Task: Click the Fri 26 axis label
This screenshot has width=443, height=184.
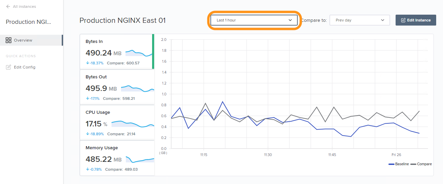Action: coord(396,155)
